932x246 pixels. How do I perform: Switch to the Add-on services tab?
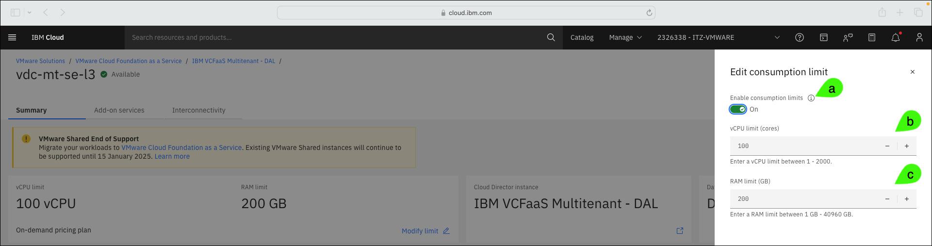[119, 110]
